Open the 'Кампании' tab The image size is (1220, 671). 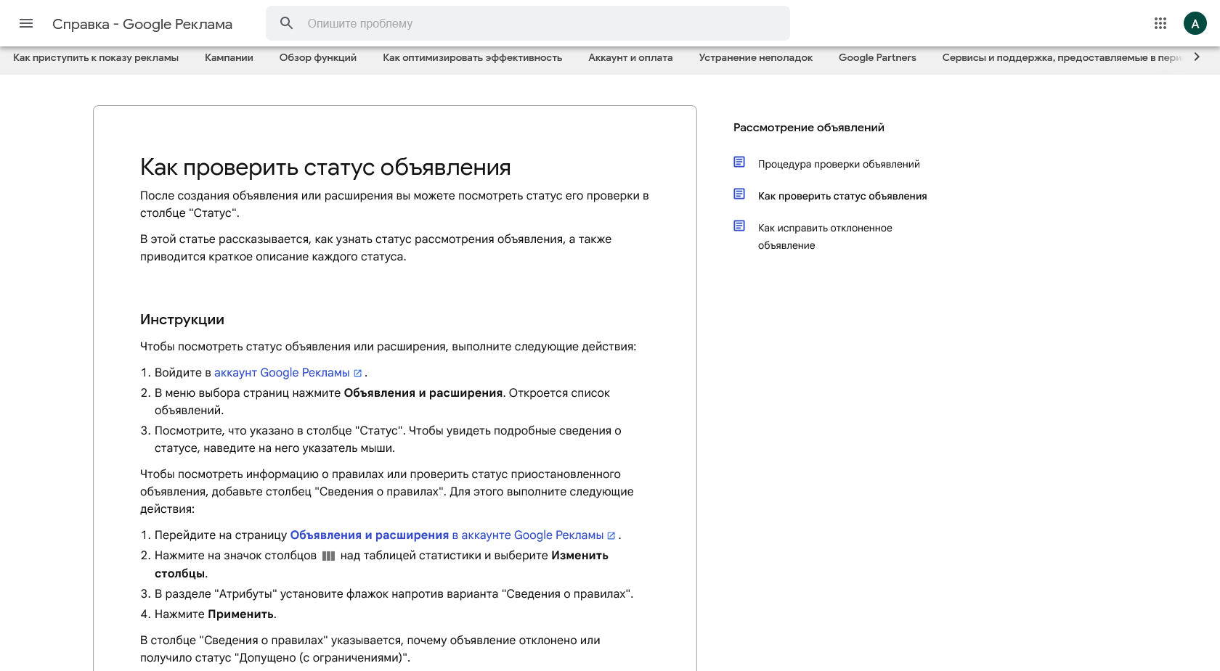tap(229, 57)
